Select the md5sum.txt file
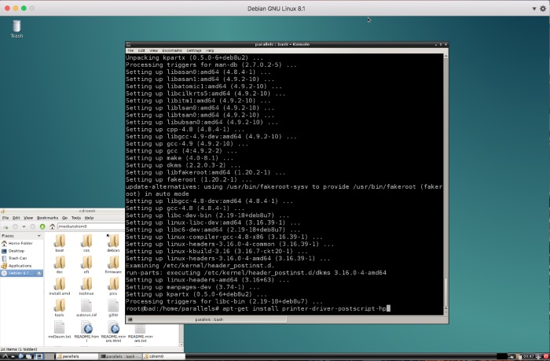The width and height of the screenshot is (550, 361). tap(60, 330)
